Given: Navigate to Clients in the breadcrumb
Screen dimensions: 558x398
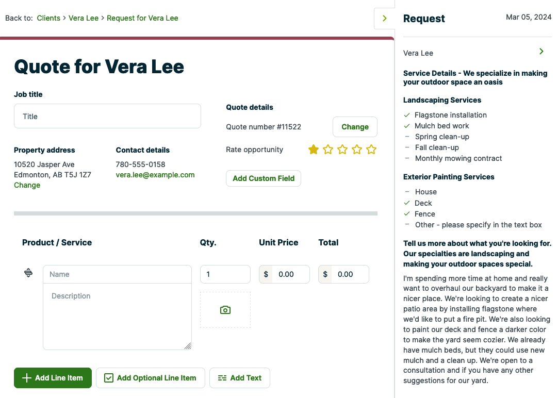Looking at the screenshot, I should point(48,18).
